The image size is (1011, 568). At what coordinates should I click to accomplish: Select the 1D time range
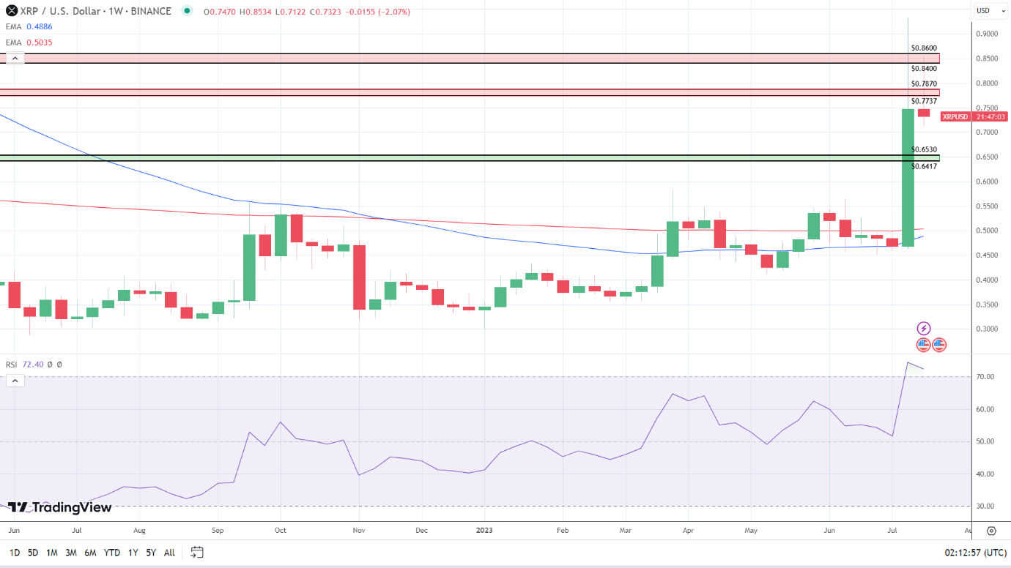point(14,553)
